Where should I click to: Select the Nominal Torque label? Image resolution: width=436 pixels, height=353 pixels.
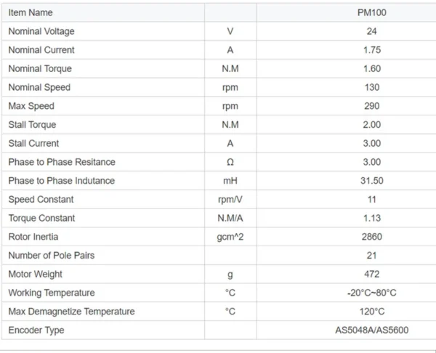(x=40, y=69)
